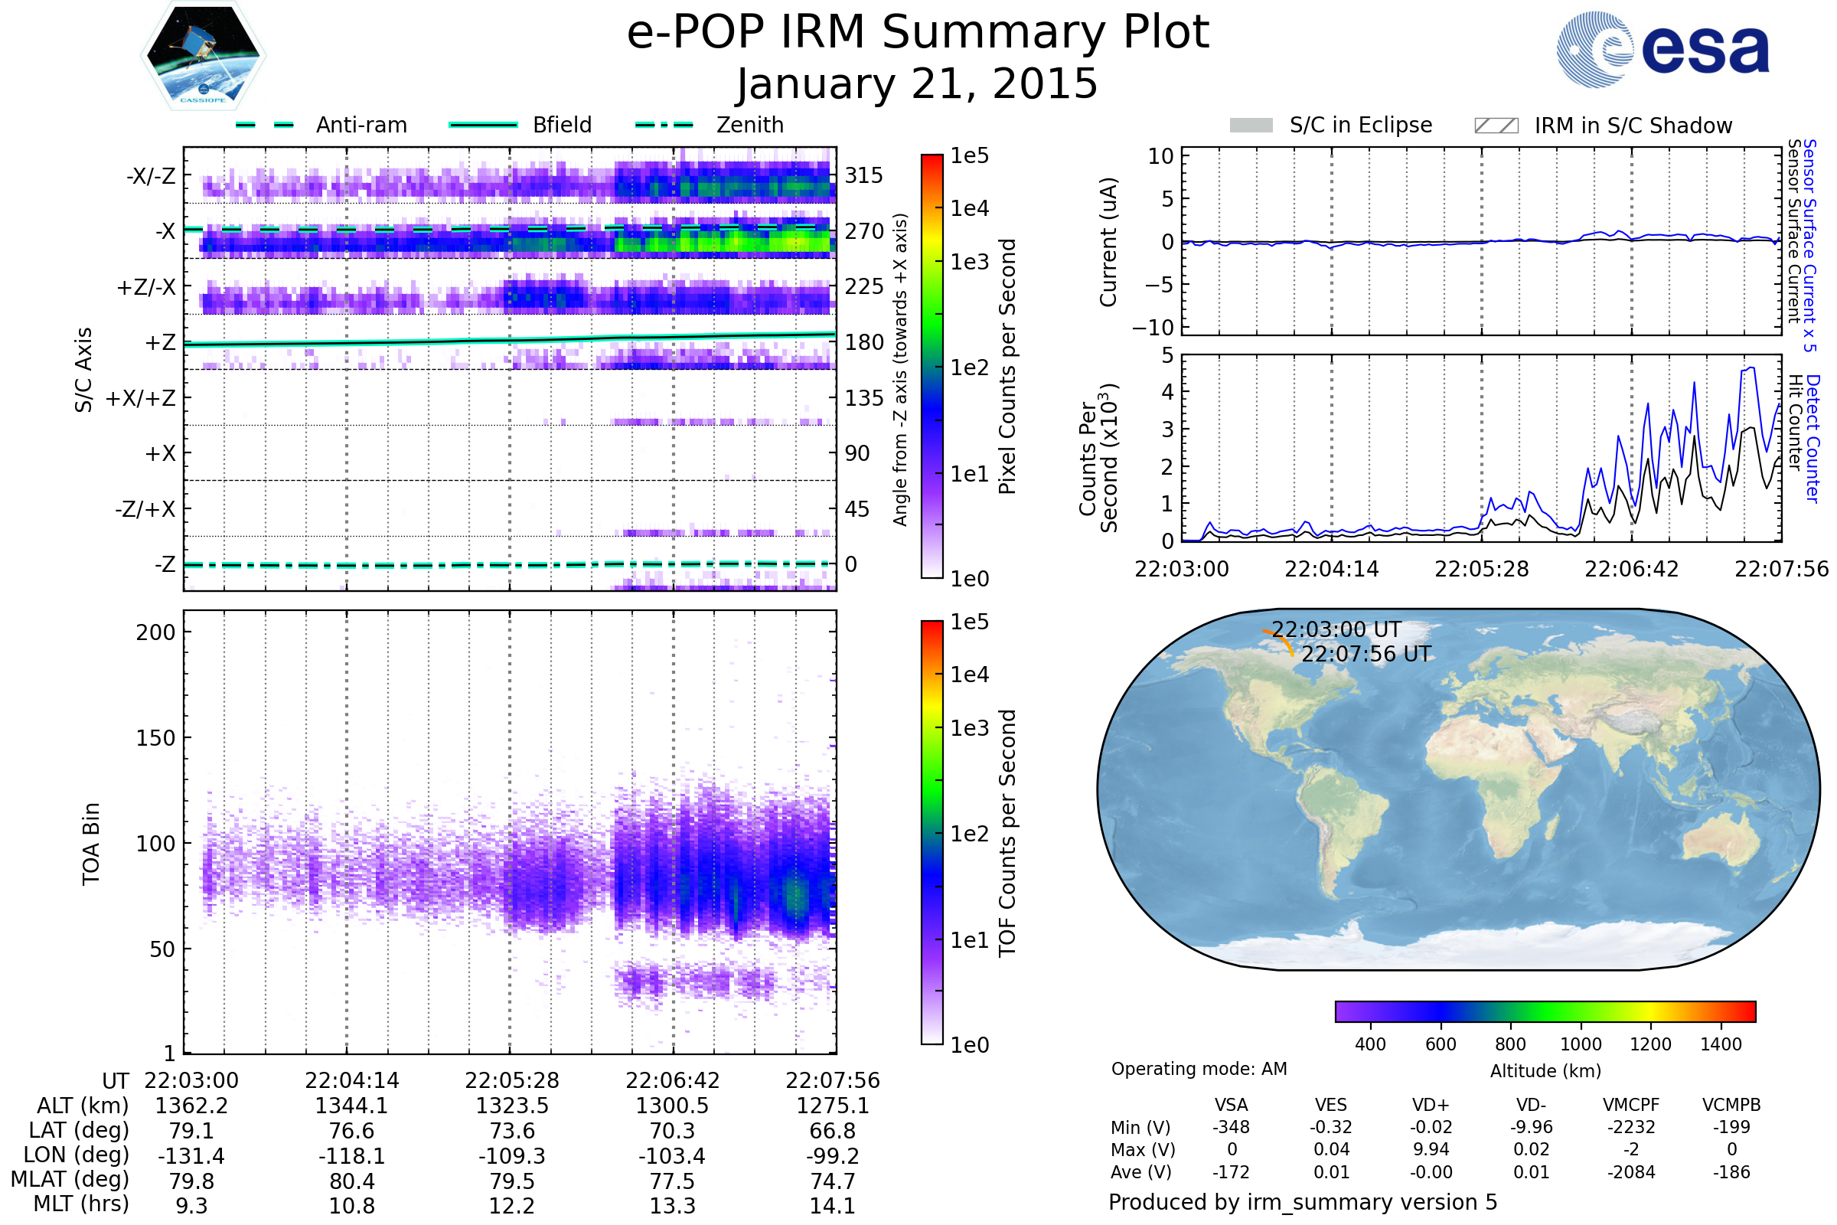Click the CASSIOPE satellite mission logo
The image size is (1837, 1225).
click(x=203, y=56)
